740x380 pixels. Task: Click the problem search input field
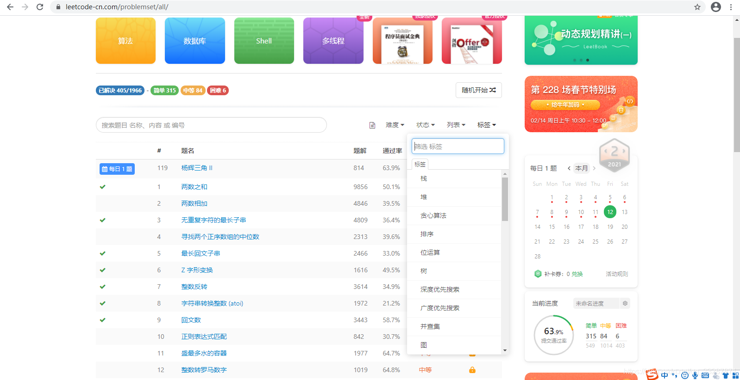[211, 125]
